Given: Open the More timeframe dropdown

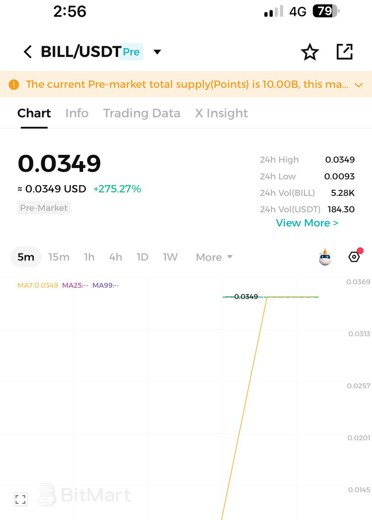Looking at the screenshot, I should 214,257.
